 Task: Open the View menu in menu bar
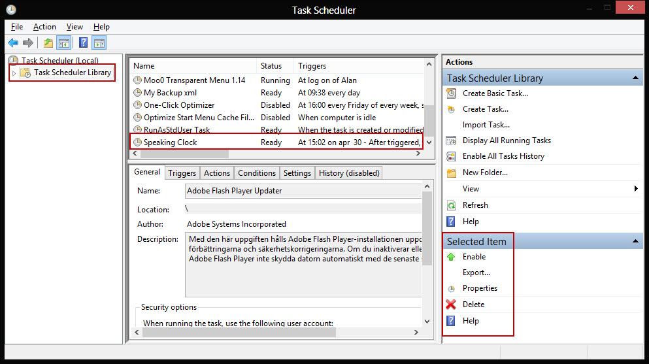tap(75, 27)
